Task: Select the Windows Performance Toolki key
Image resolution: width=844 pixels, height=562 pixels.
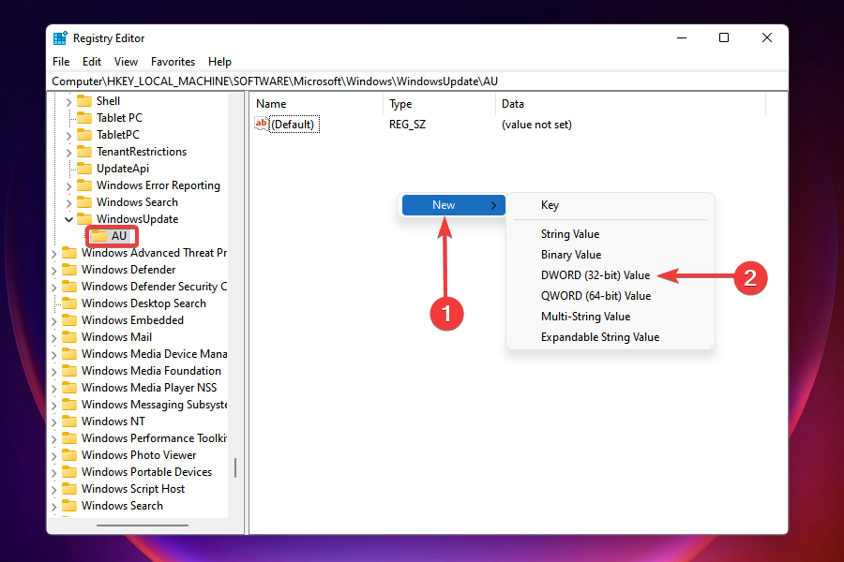Action: click(x=154, y=438)
